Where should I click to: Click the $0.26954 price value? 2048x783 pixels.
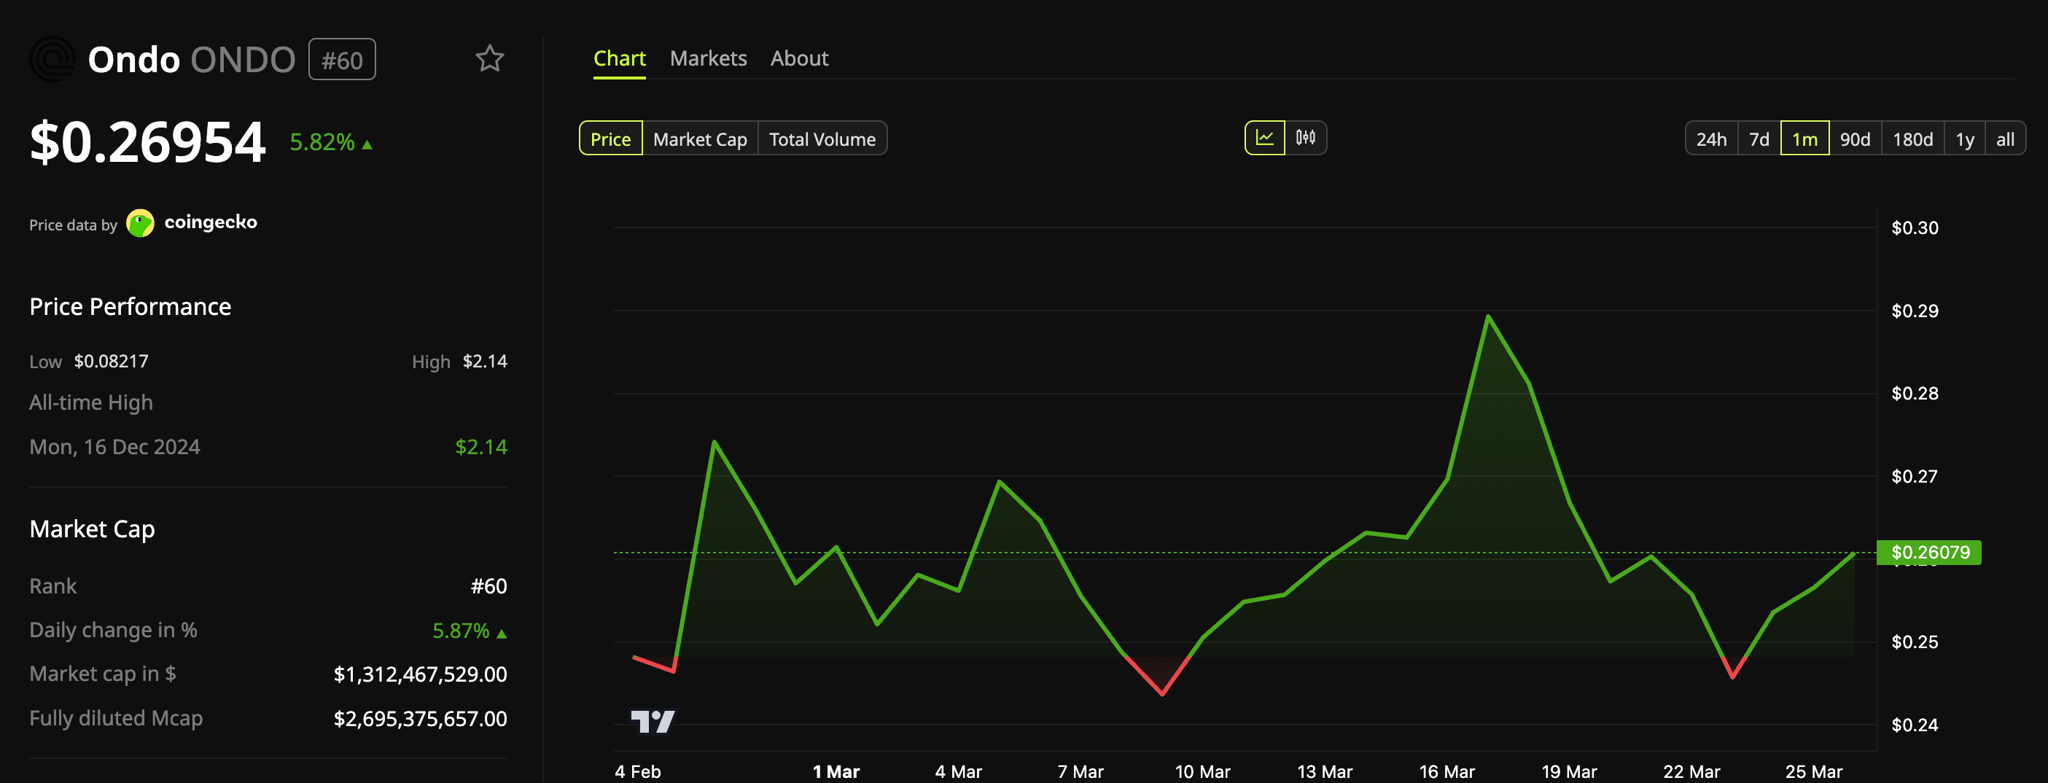click(x=147, y=142)
